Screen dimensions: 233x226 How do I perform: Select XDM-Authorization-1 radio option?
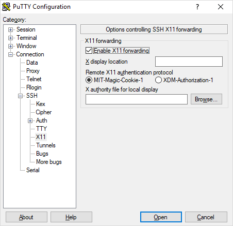click(x=158, y=80)
